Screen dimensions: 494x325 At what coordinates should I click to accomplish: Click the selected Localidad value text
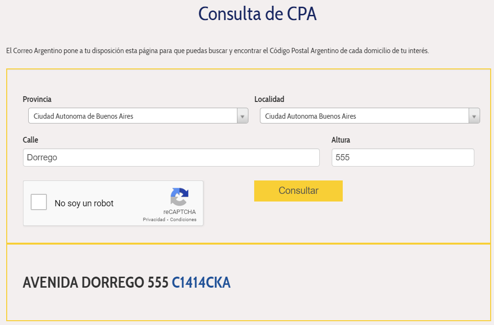pos(311,116)
